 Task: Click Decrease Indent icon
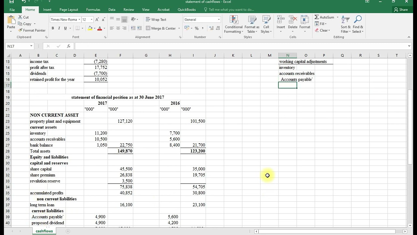point(133,28)
